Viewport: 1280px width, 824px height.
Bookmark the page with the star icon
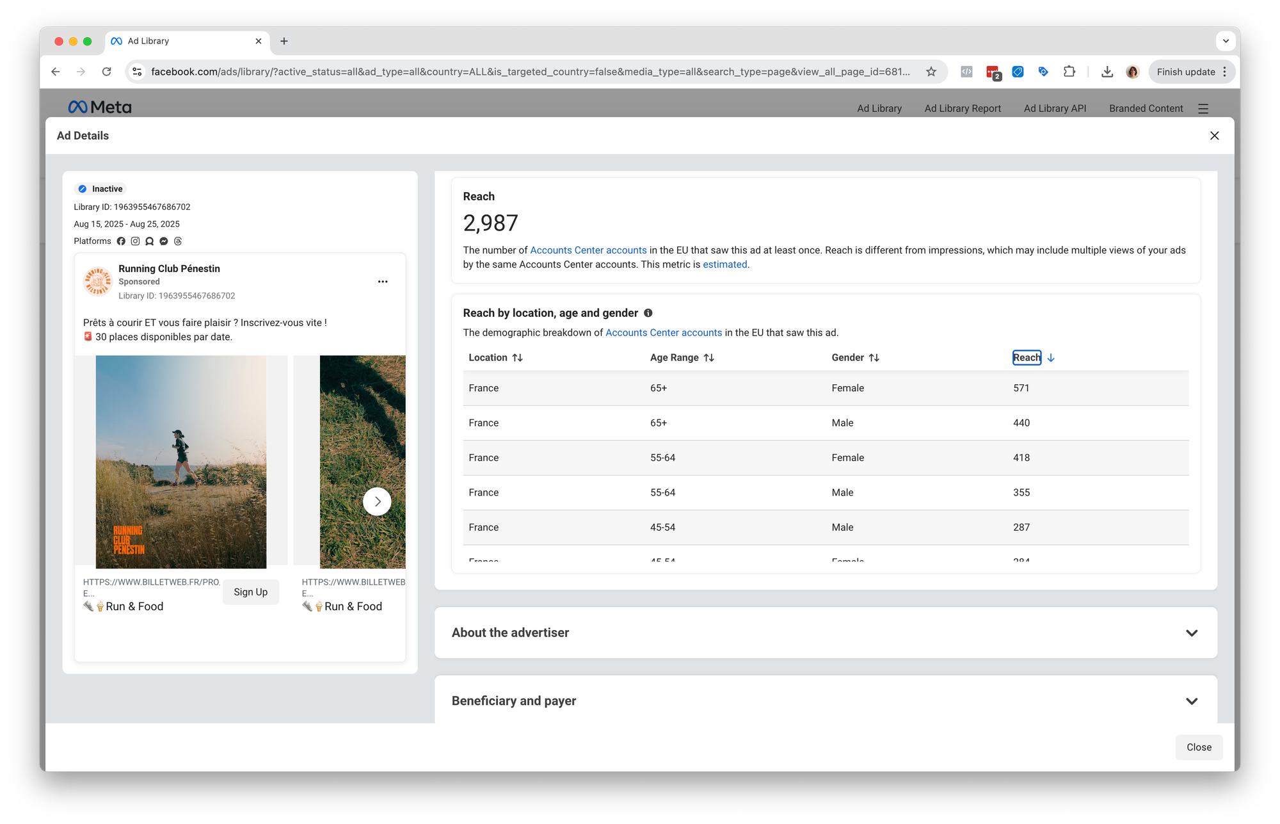coord(931,72)
